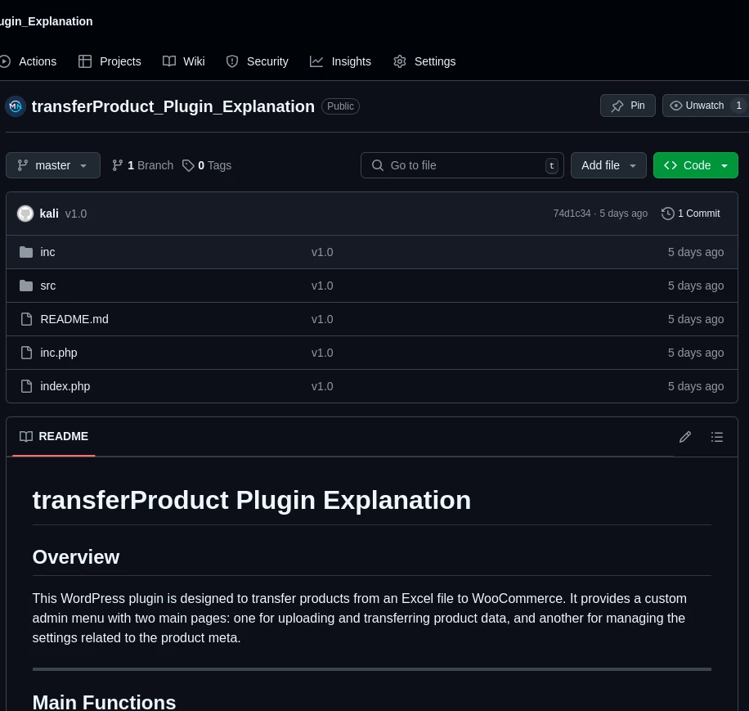Click the Go to file search magnifier icon
The height and width of the screenshot is (711, 749).
[378, 165]
